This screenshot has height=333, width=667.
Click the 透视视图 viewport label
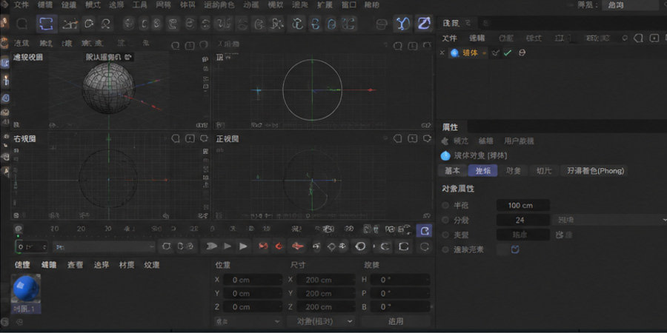(x=27, y=57)
